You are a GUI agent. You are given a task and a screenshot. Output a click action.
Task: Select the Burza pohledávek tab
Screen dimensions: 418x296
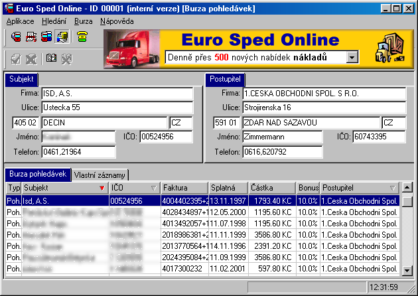(38, 174)
